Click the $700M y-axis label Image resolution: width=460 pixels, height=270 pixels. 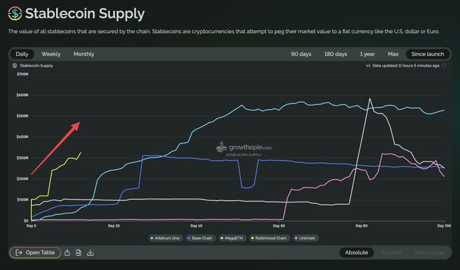(22, 74)
